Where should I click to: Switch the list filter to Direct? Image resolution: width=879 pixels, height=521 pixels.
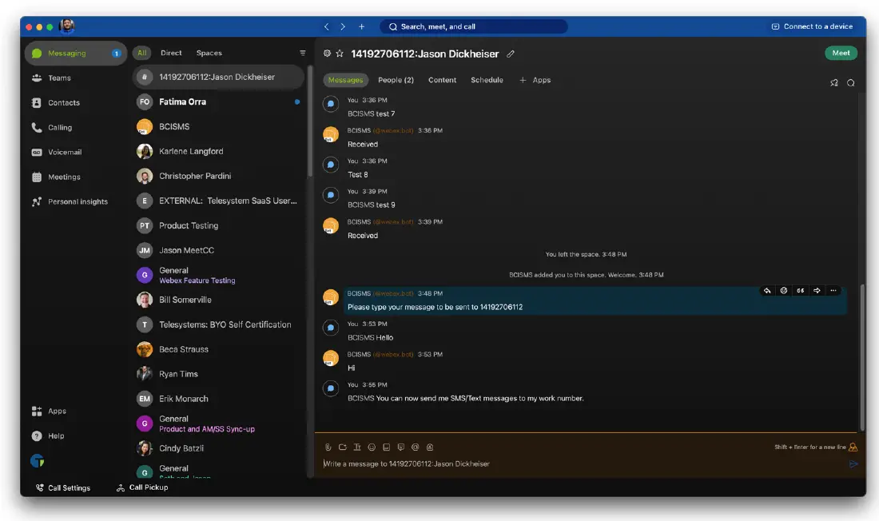click(171, 53)
